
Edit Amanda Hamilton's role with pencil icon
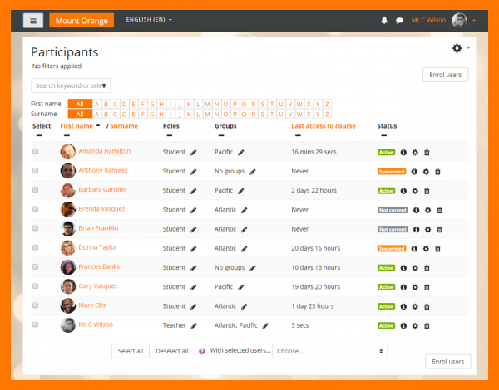[x=193, y=153]
